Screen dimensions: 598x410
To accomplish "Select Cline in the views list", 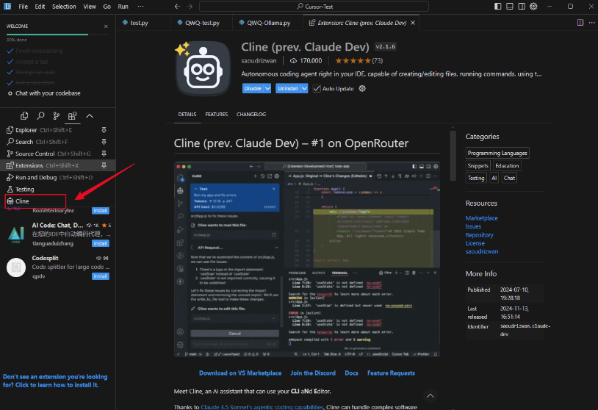I will [x=22, y=201].
